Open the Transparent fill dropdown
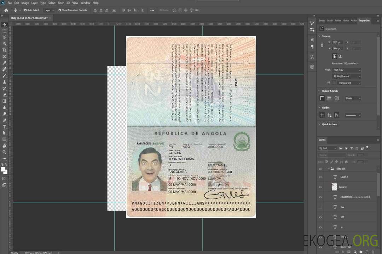The image size is (382, 254). 349,83
